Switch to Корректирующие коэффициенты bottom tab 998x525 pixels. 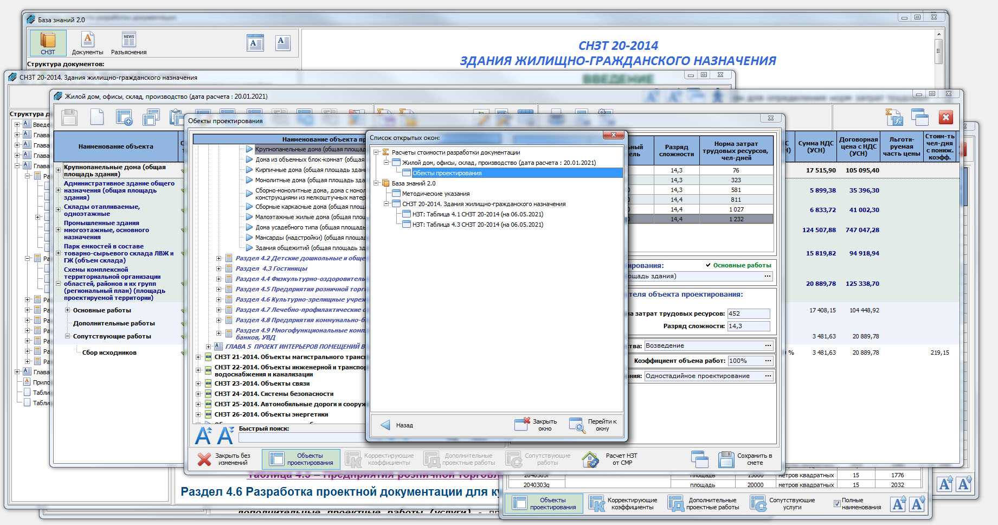coord(623,504)
